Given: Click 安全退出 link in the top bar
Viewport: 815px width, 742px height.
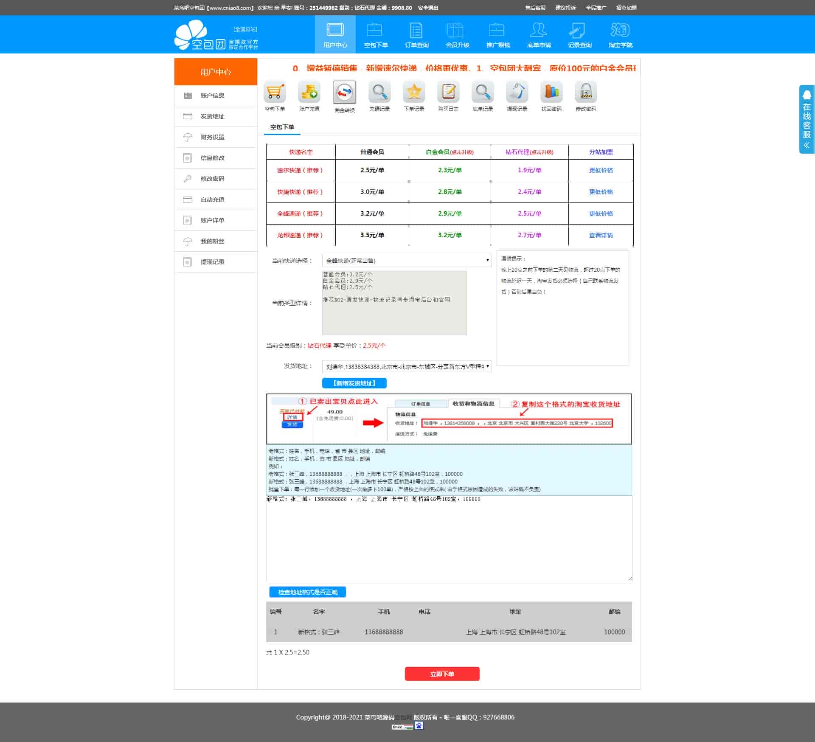Looking at the screenshot, I should pos(428,8).
